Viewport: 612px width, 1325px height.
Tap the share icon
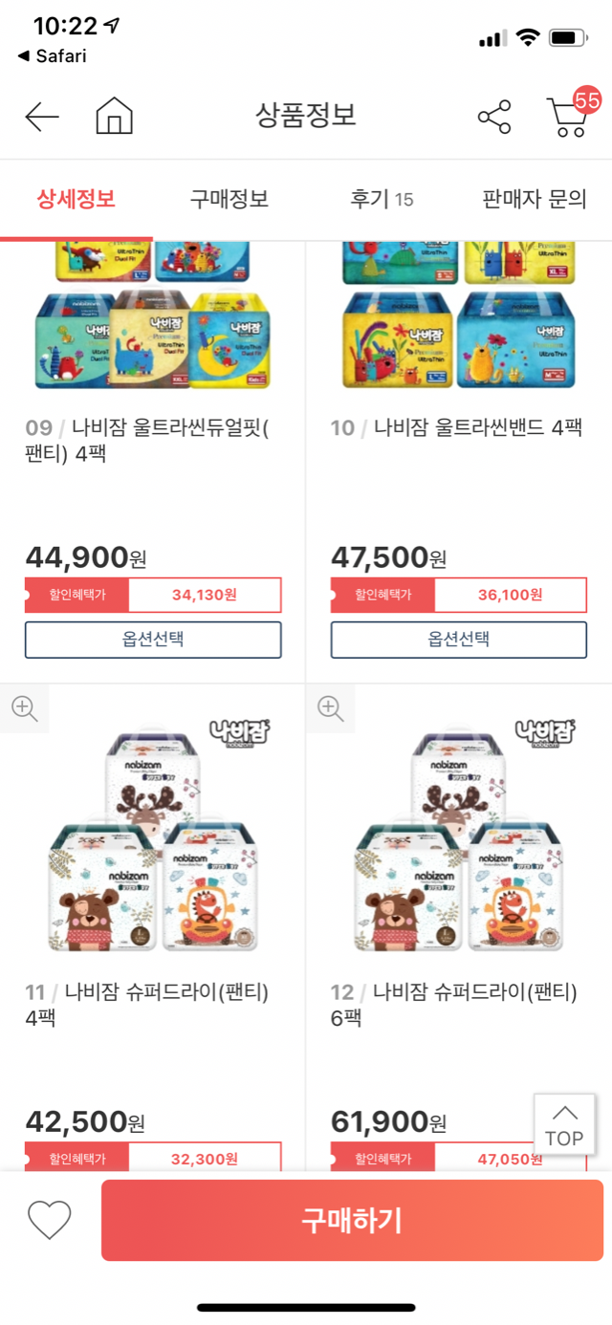coord(494,117)
